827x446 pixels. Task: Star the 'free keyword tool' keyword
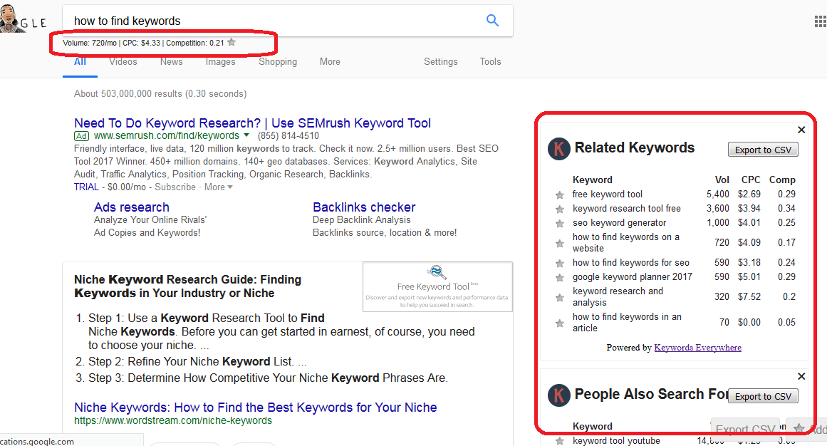click(x=560, y=195)
